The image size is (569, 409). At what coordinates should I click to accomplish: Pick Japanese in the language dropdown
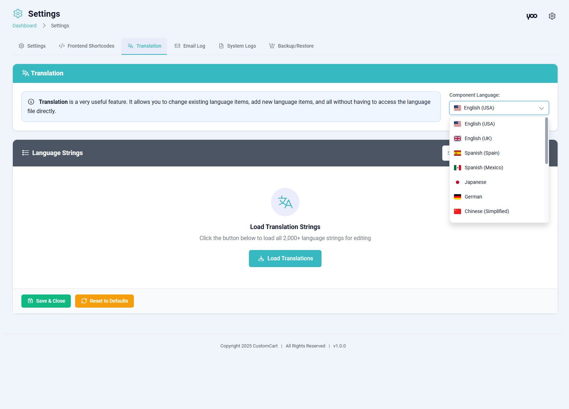[475, 182]
